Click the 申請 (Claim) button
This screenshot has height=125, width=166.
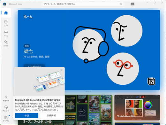click(27, 115)
